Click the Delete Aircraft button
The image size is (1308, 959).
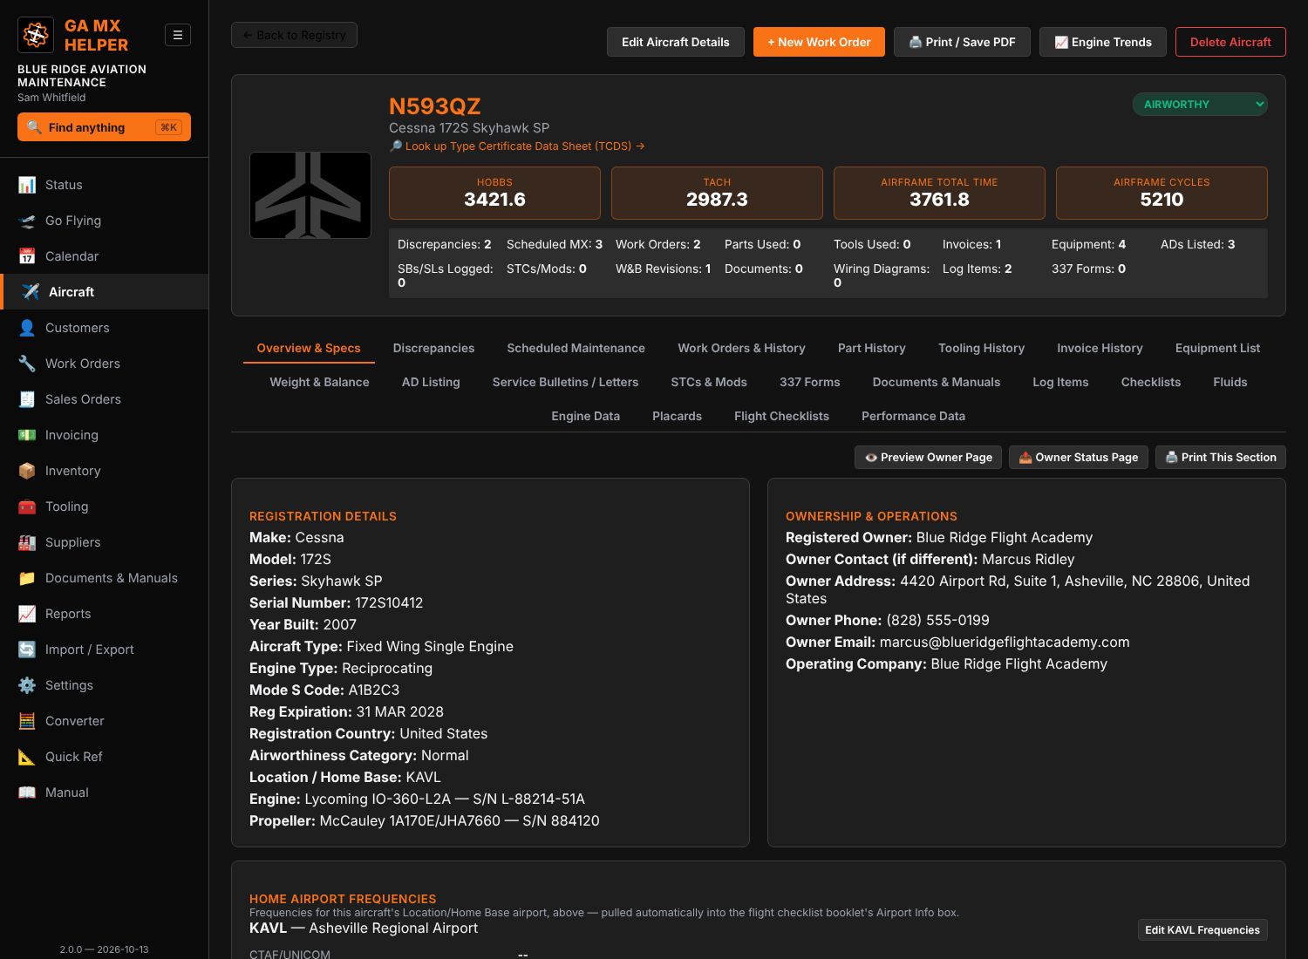click(x=1230, y=42)
